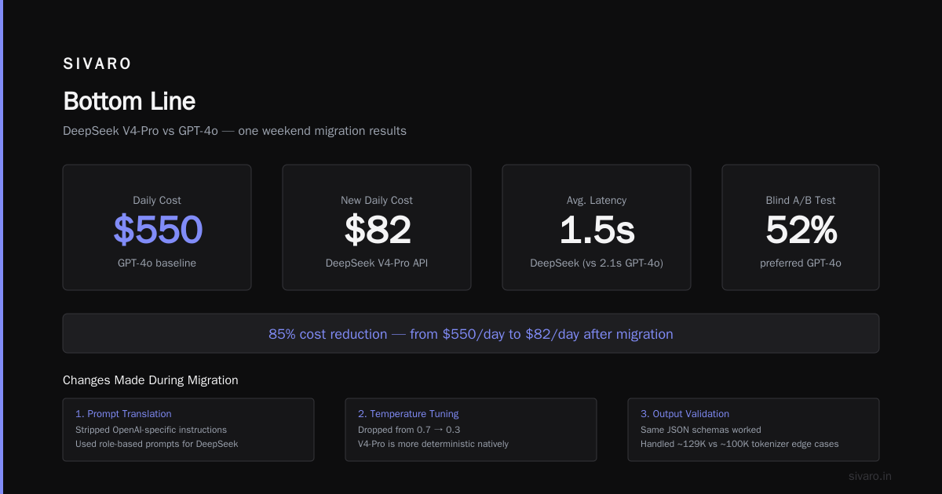Image resolution: width=942 pixels, height=494 pixels.
Task: Click the SIVARO brand name
Action: (97, 64)
